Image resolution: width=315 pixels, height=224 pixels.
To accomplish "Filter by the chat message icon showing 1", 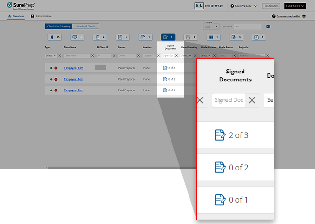I will [77, 37].
